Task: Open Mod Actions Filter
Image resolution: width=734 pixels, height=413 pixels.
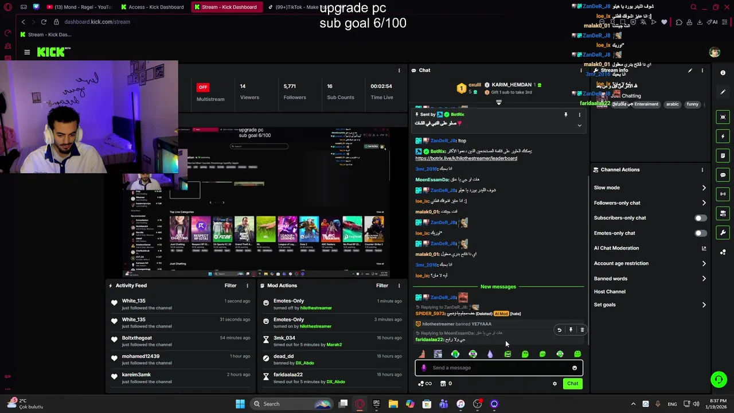Action: (382, 286)
